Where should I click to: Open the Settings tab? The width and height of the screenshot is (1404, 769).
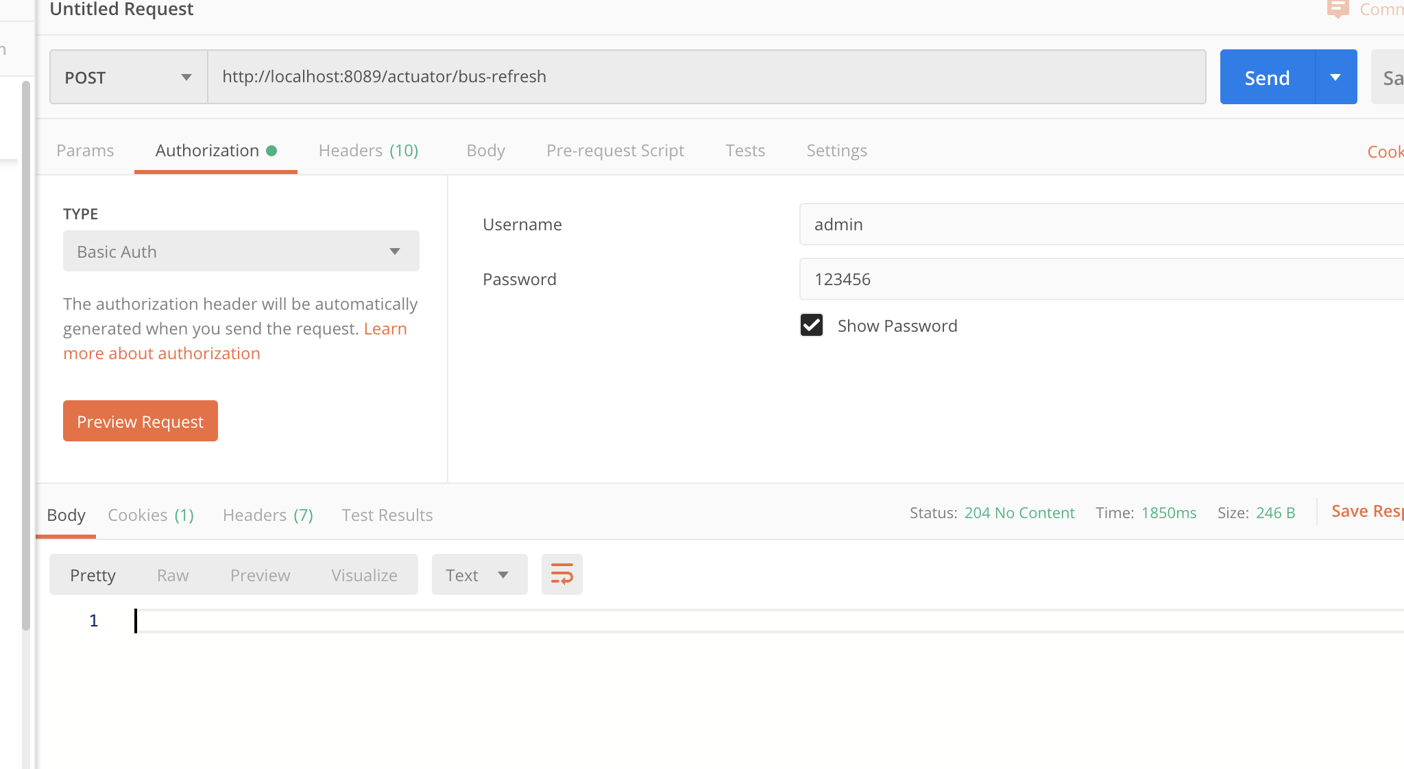tap(836, 150)
